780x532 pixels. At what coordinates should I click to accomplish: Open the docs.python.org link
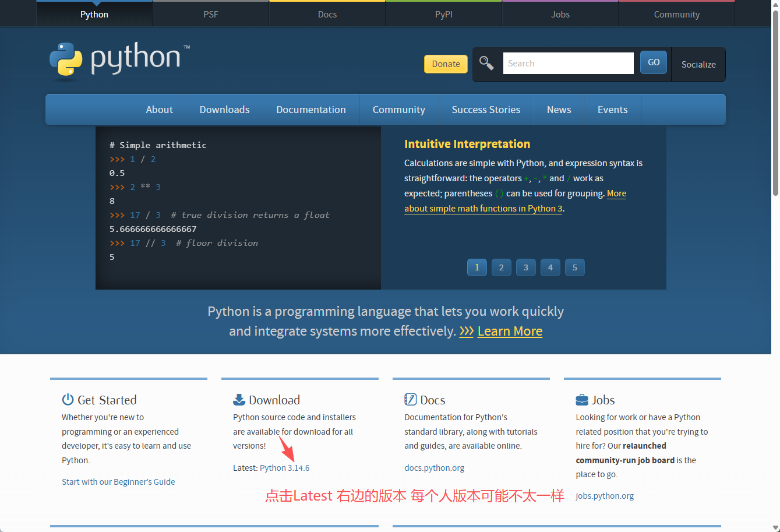pyautogui.click(x=435, y=468)
